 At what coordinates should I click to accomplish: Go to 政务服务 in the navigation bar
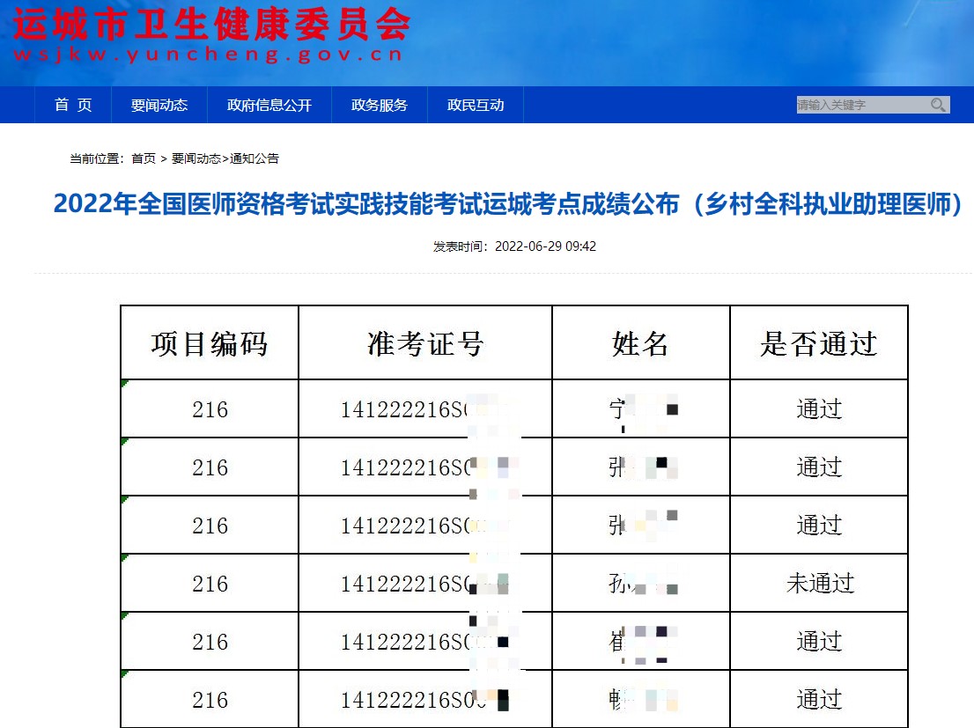(380, 105)
